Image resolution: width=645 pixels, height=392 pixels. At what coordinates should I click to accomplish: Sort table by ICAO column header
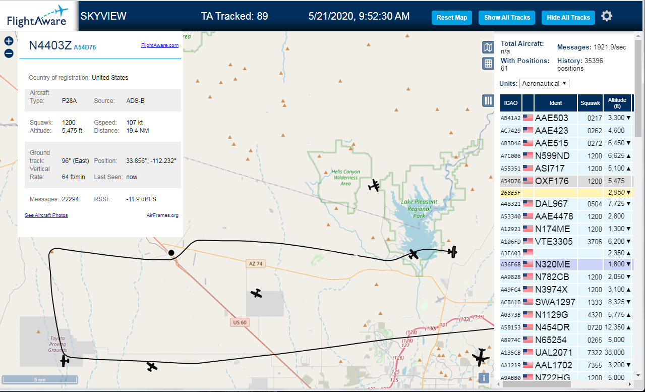click(511, 103)
